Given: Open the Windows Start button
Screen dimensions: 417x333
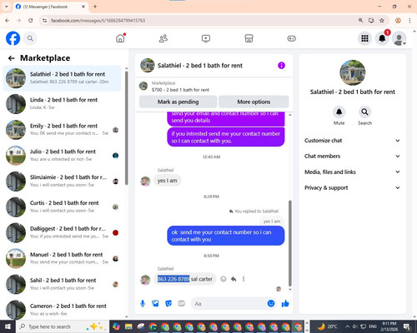Looking at the screenshot, I should point(8,326).
